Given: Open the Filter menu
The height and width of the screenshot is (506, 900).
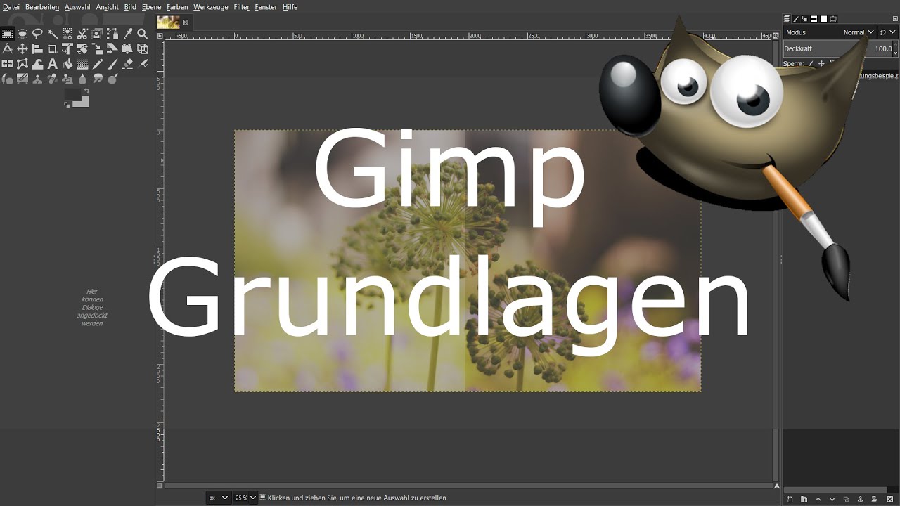Looking at the screenshot, I should click(x=241, y=7).
